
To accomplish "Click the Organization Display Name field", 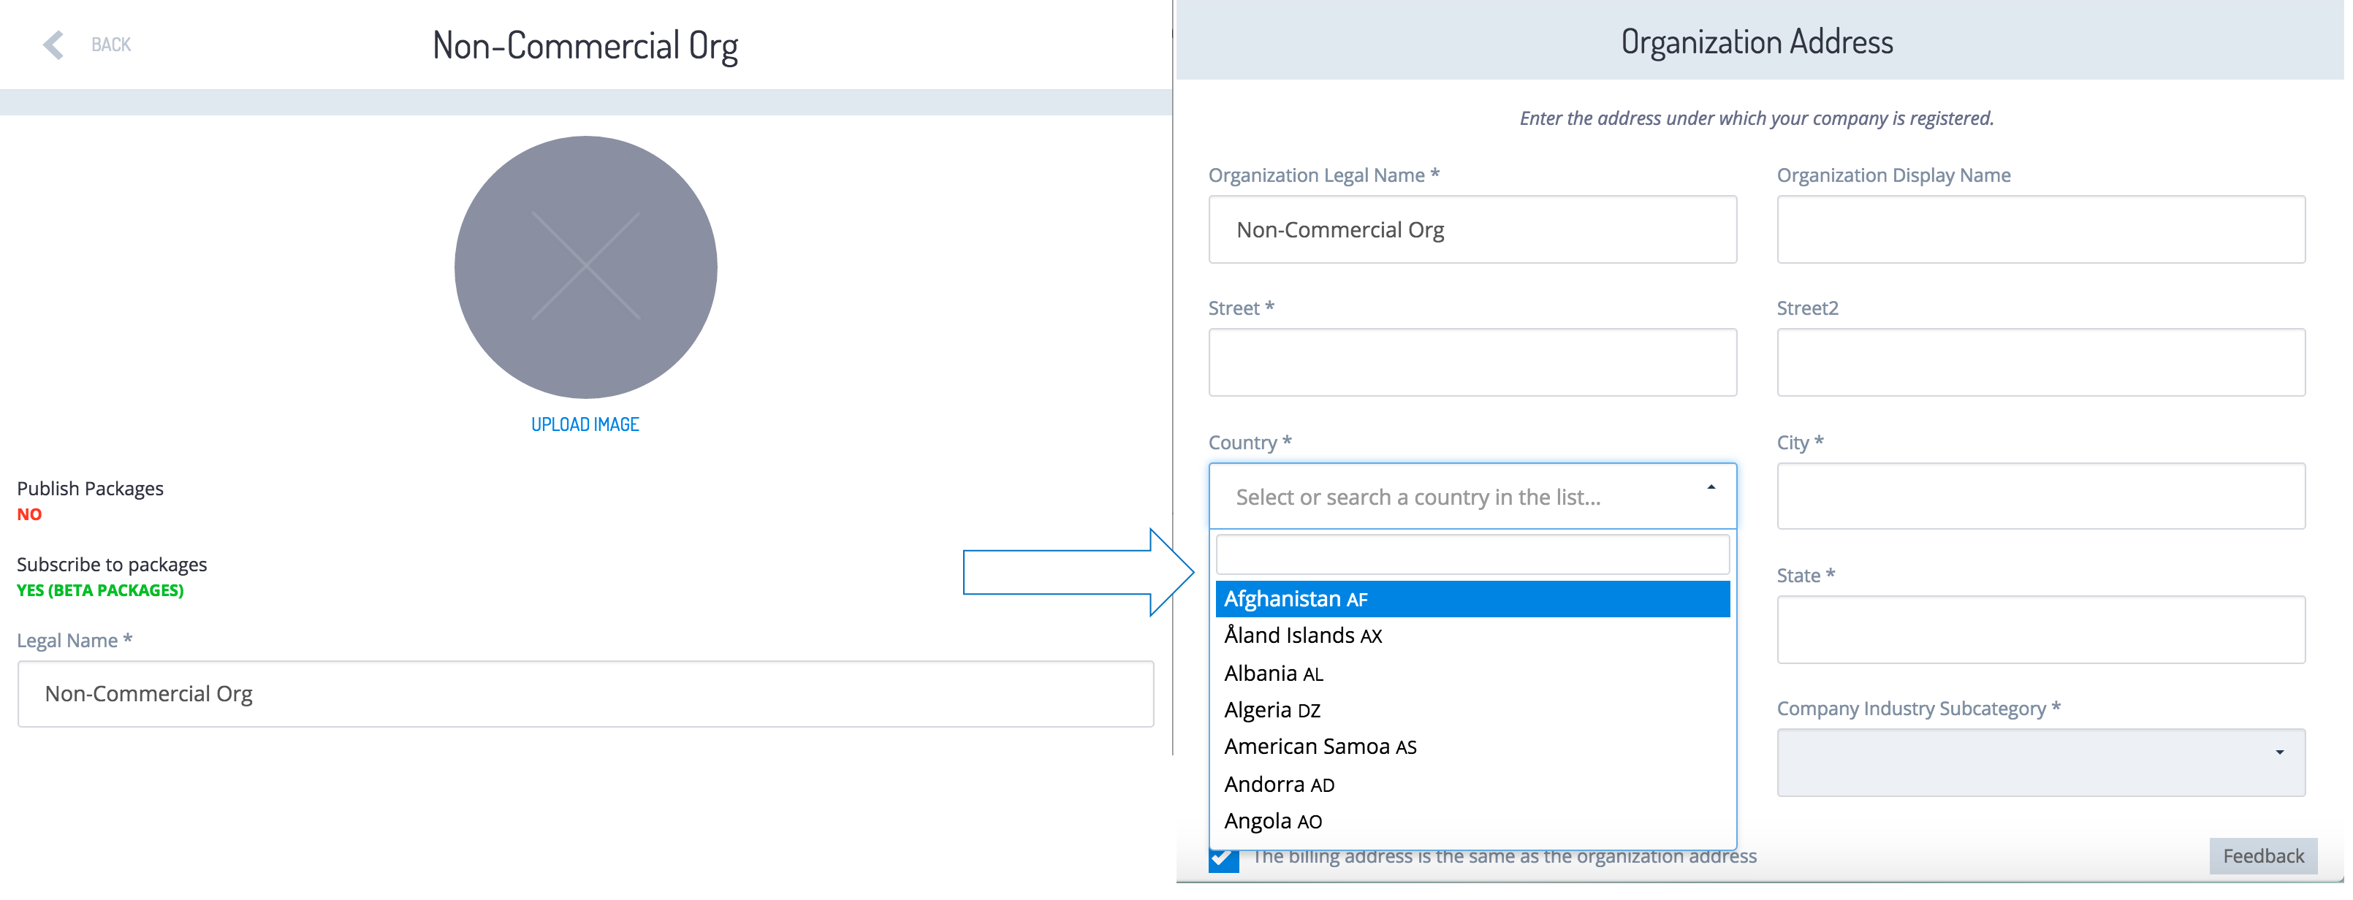I will [2040, 229].
